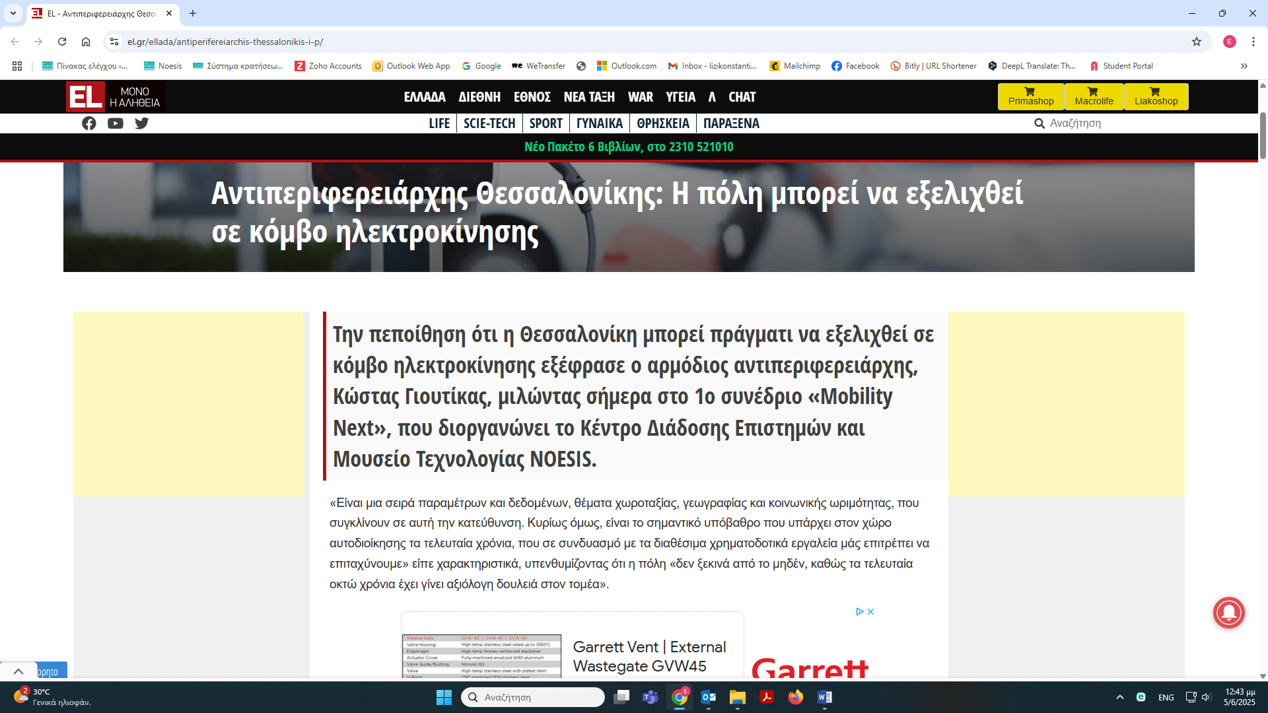Image resolution: width=1268 pixels, height=713 pixels.
Task: Open the ΕΛΛΑΔΑ menu section
Action: [425, 97]
